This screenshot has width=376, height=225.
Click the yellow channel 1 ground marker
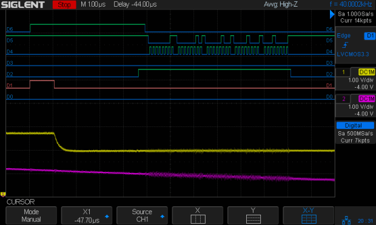click(3, 194)
